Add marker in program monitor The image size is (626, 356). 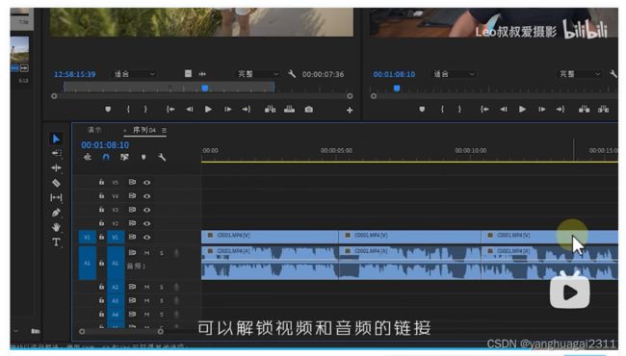pyautogui.click(x=422, y=110)
